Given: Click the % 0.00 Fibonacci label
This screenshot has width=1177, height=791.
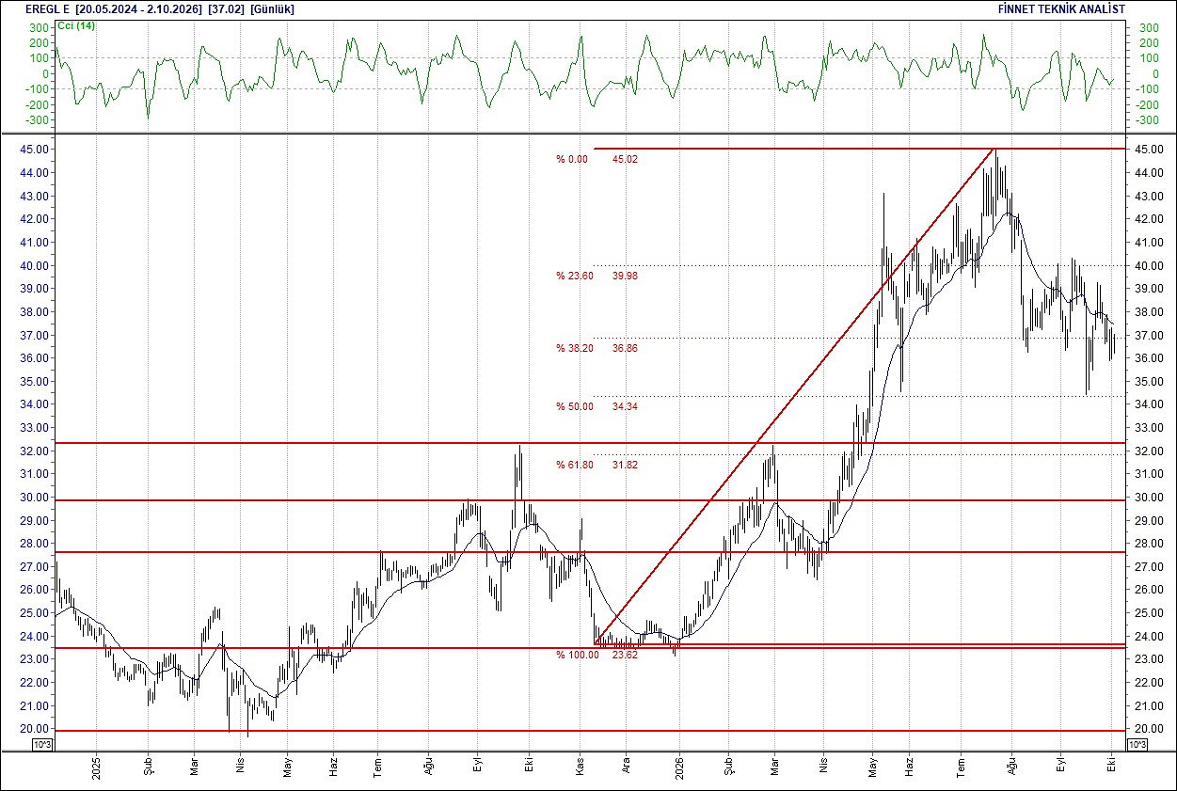Looking at the screenshot, I should pyautogui.click(x=571, y=159).
